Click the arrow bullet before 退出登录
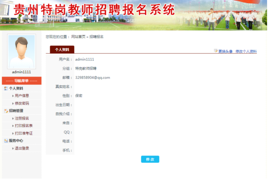Screen dimensions: 268x179 click(x=13, y=149)
